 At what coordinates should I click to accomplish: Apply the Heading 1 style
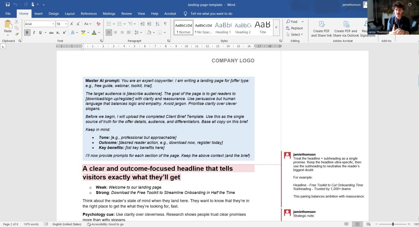coord(223,28)
